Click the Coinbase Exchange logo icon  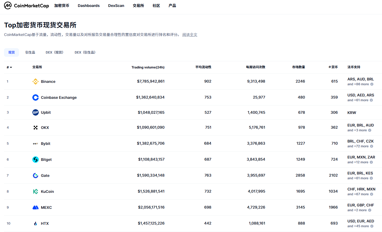click(36, 97)
